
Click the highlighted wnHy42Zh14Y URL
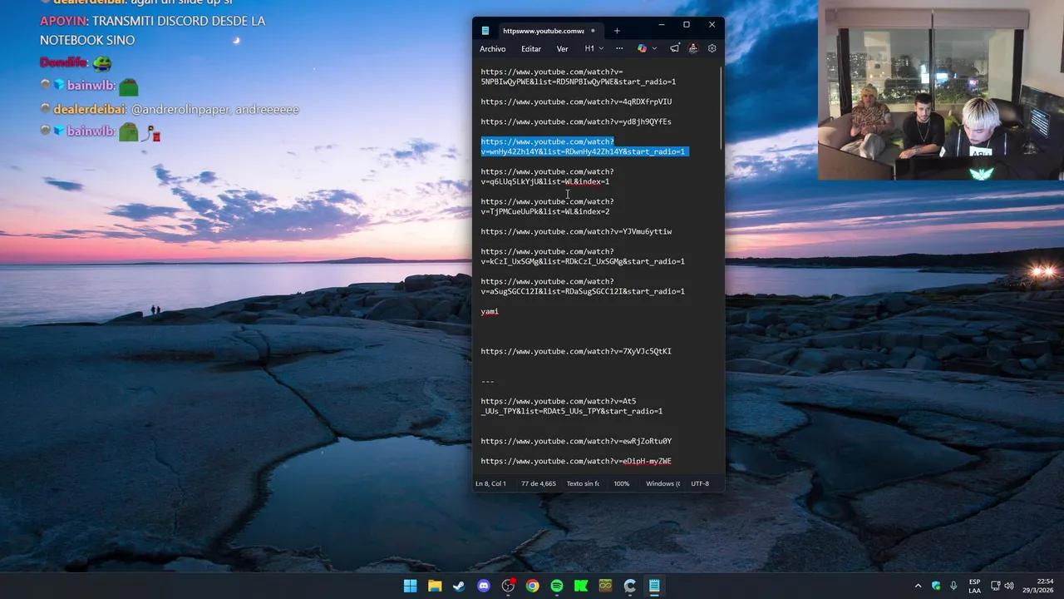[x=583, y=146]
